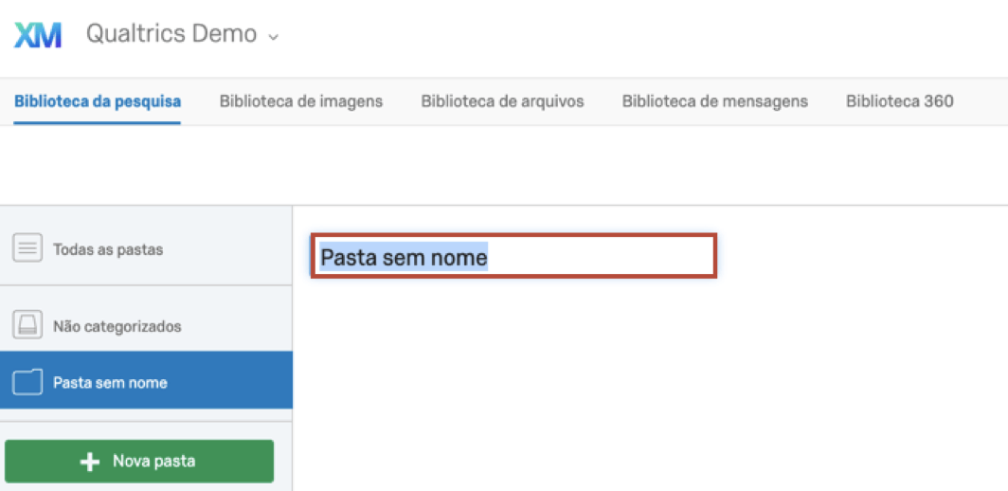
Task: Select Não categorizados folder label
Action: click(117, 326)
